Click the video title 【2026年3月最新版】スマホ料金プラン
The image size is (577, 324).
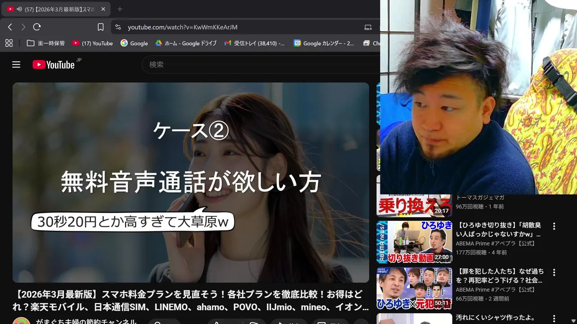[191, 301]
